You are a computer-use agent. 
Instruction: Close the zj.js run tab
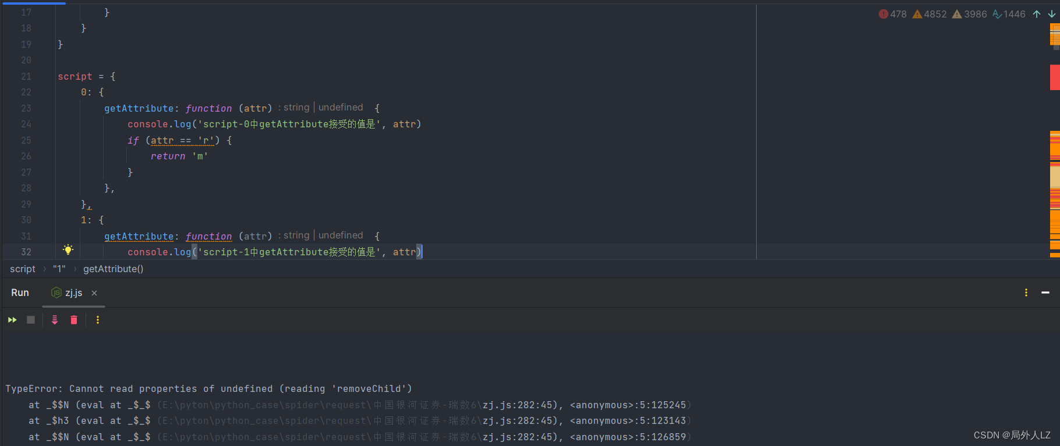coord(94,293)
